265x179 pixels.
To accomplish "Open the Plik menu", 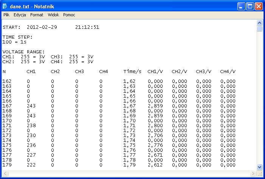I will pos(6,15).
